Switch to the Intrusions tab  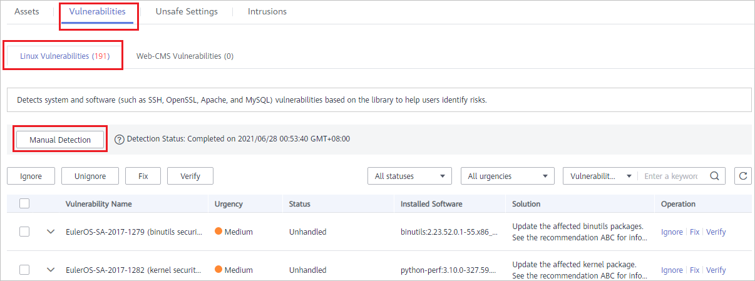point(267,11)
